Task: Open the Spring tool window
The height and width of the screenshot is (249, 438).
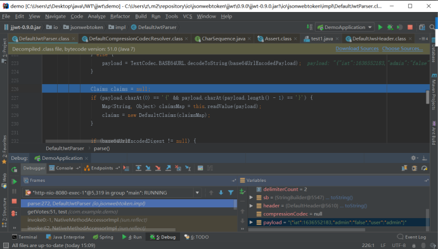Action: pyautogui.click(x=103, y=237)
